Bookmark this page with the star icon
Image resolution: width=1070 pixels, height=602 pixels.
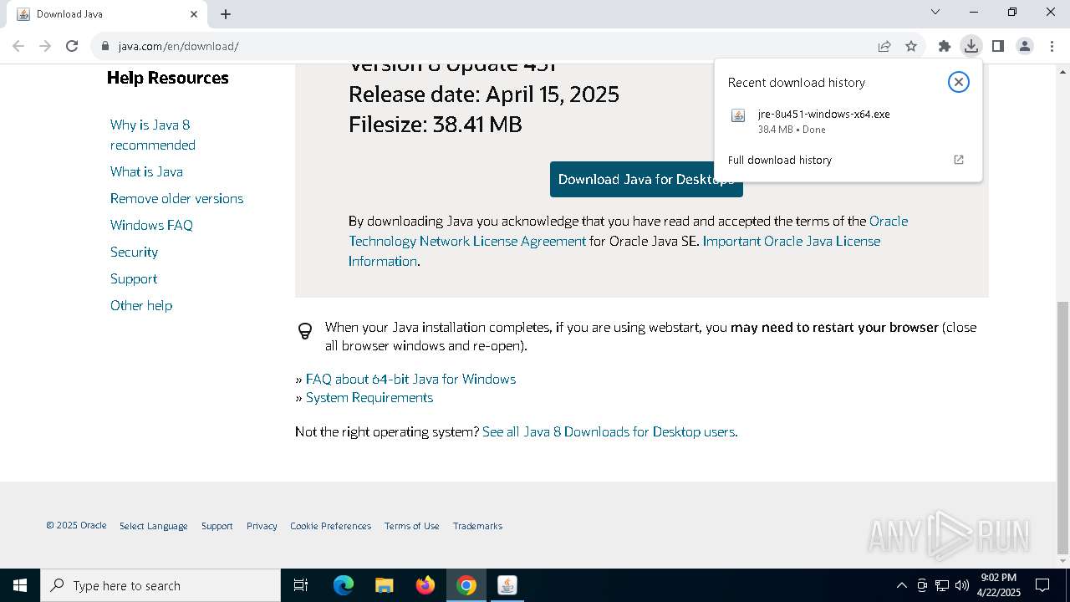point(911,46)
